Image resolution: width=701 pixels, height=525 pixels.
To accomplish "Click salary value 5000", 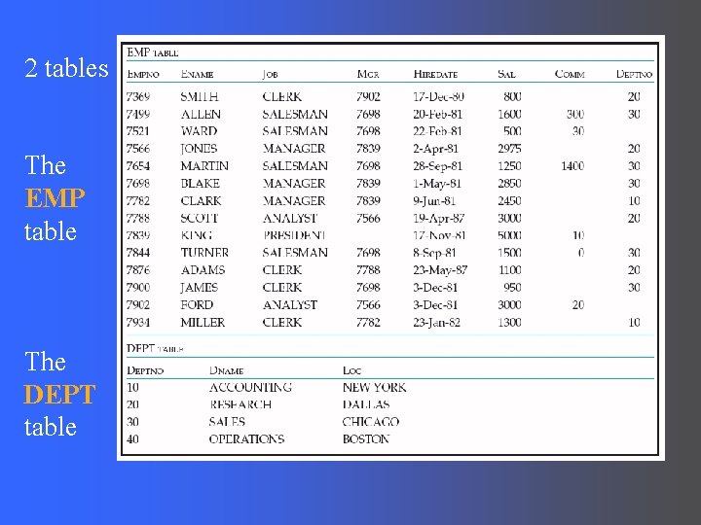I will pyautogui.click(x=509, y=235).
